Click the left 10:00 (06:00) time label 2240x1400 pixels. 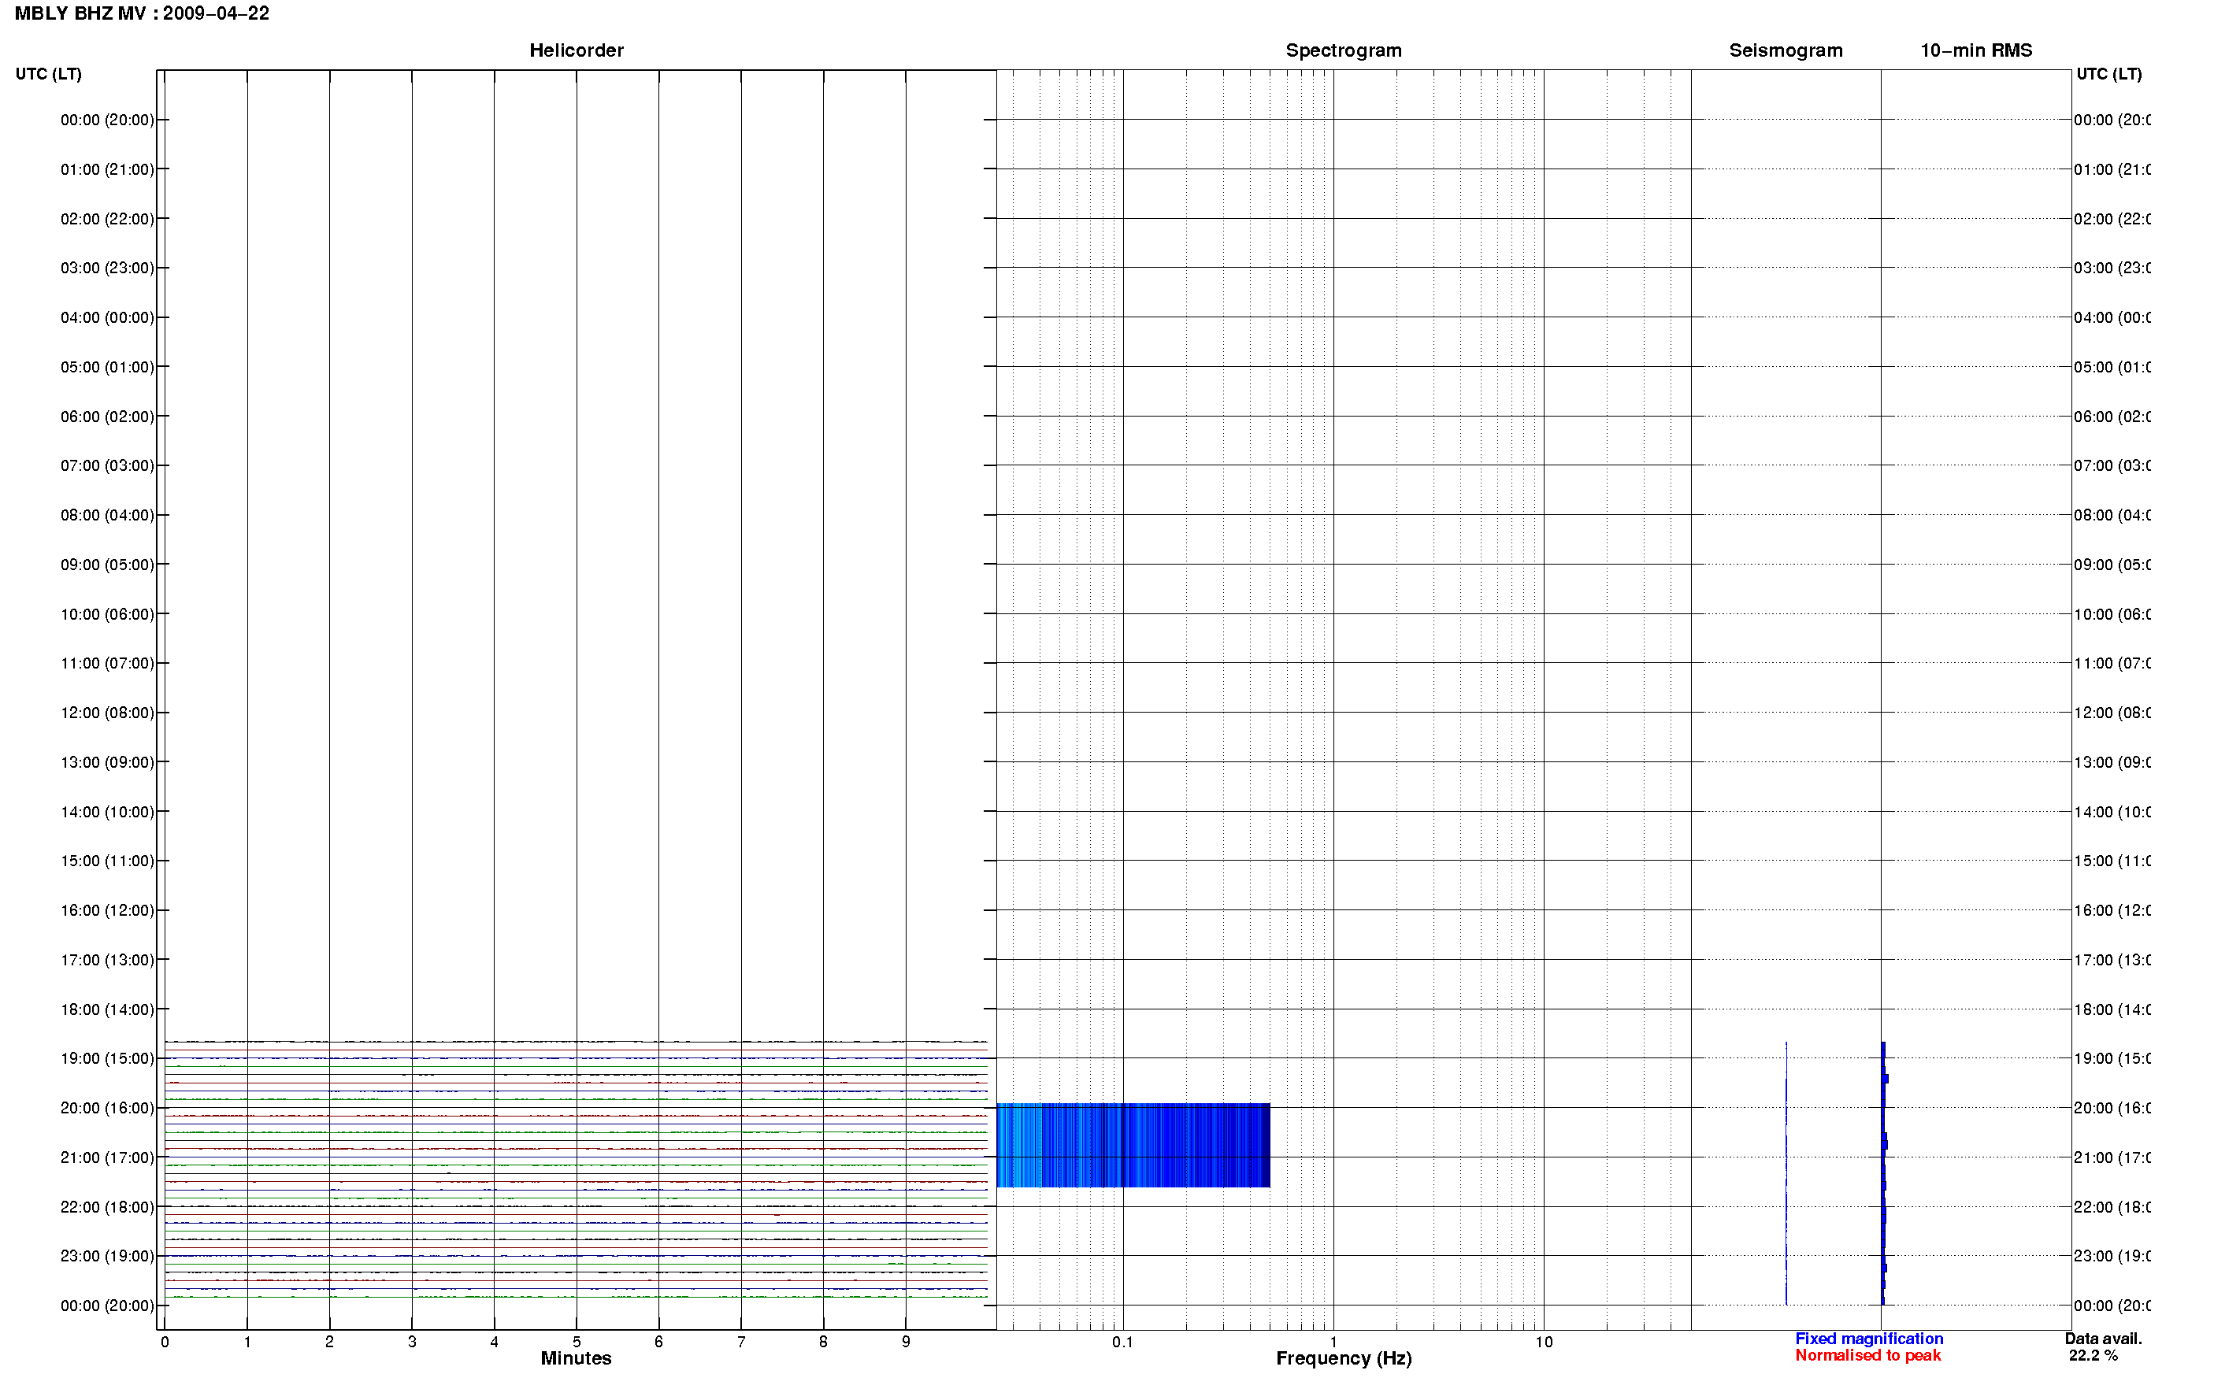point(107,614)
